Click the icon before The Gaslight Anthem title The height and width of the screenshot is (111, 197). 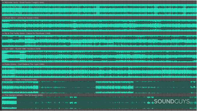(3, 95)
